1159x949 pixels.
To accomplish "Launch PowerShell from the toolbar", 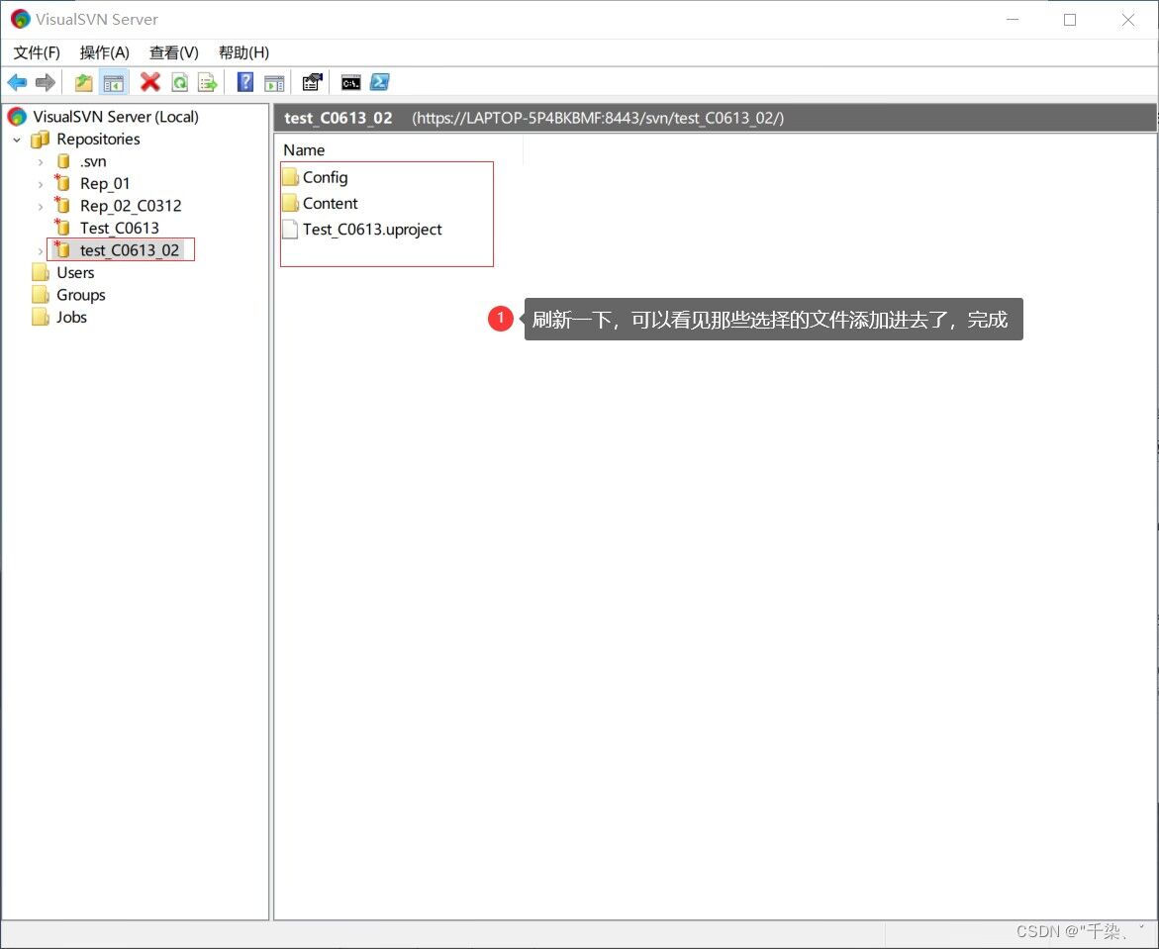I will pyautogui.click(x=379, y=81).
